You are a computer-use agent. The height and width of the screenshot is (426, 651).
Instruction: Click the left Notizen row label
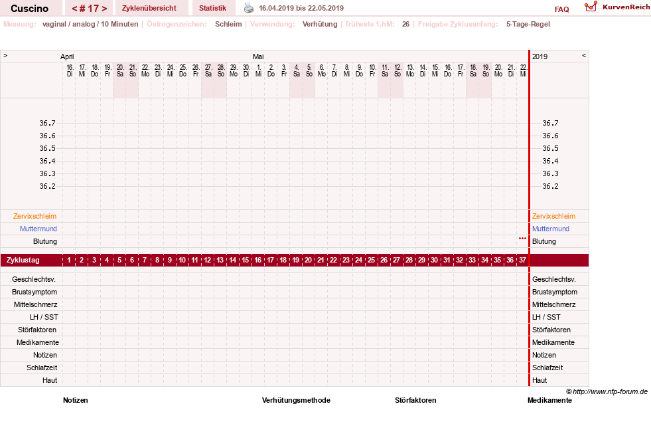[45, 355]
